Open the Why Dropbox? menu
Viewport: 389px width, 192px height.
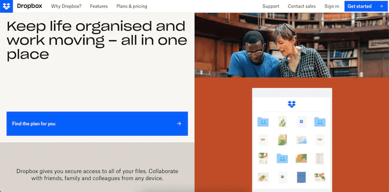point(66,6)
